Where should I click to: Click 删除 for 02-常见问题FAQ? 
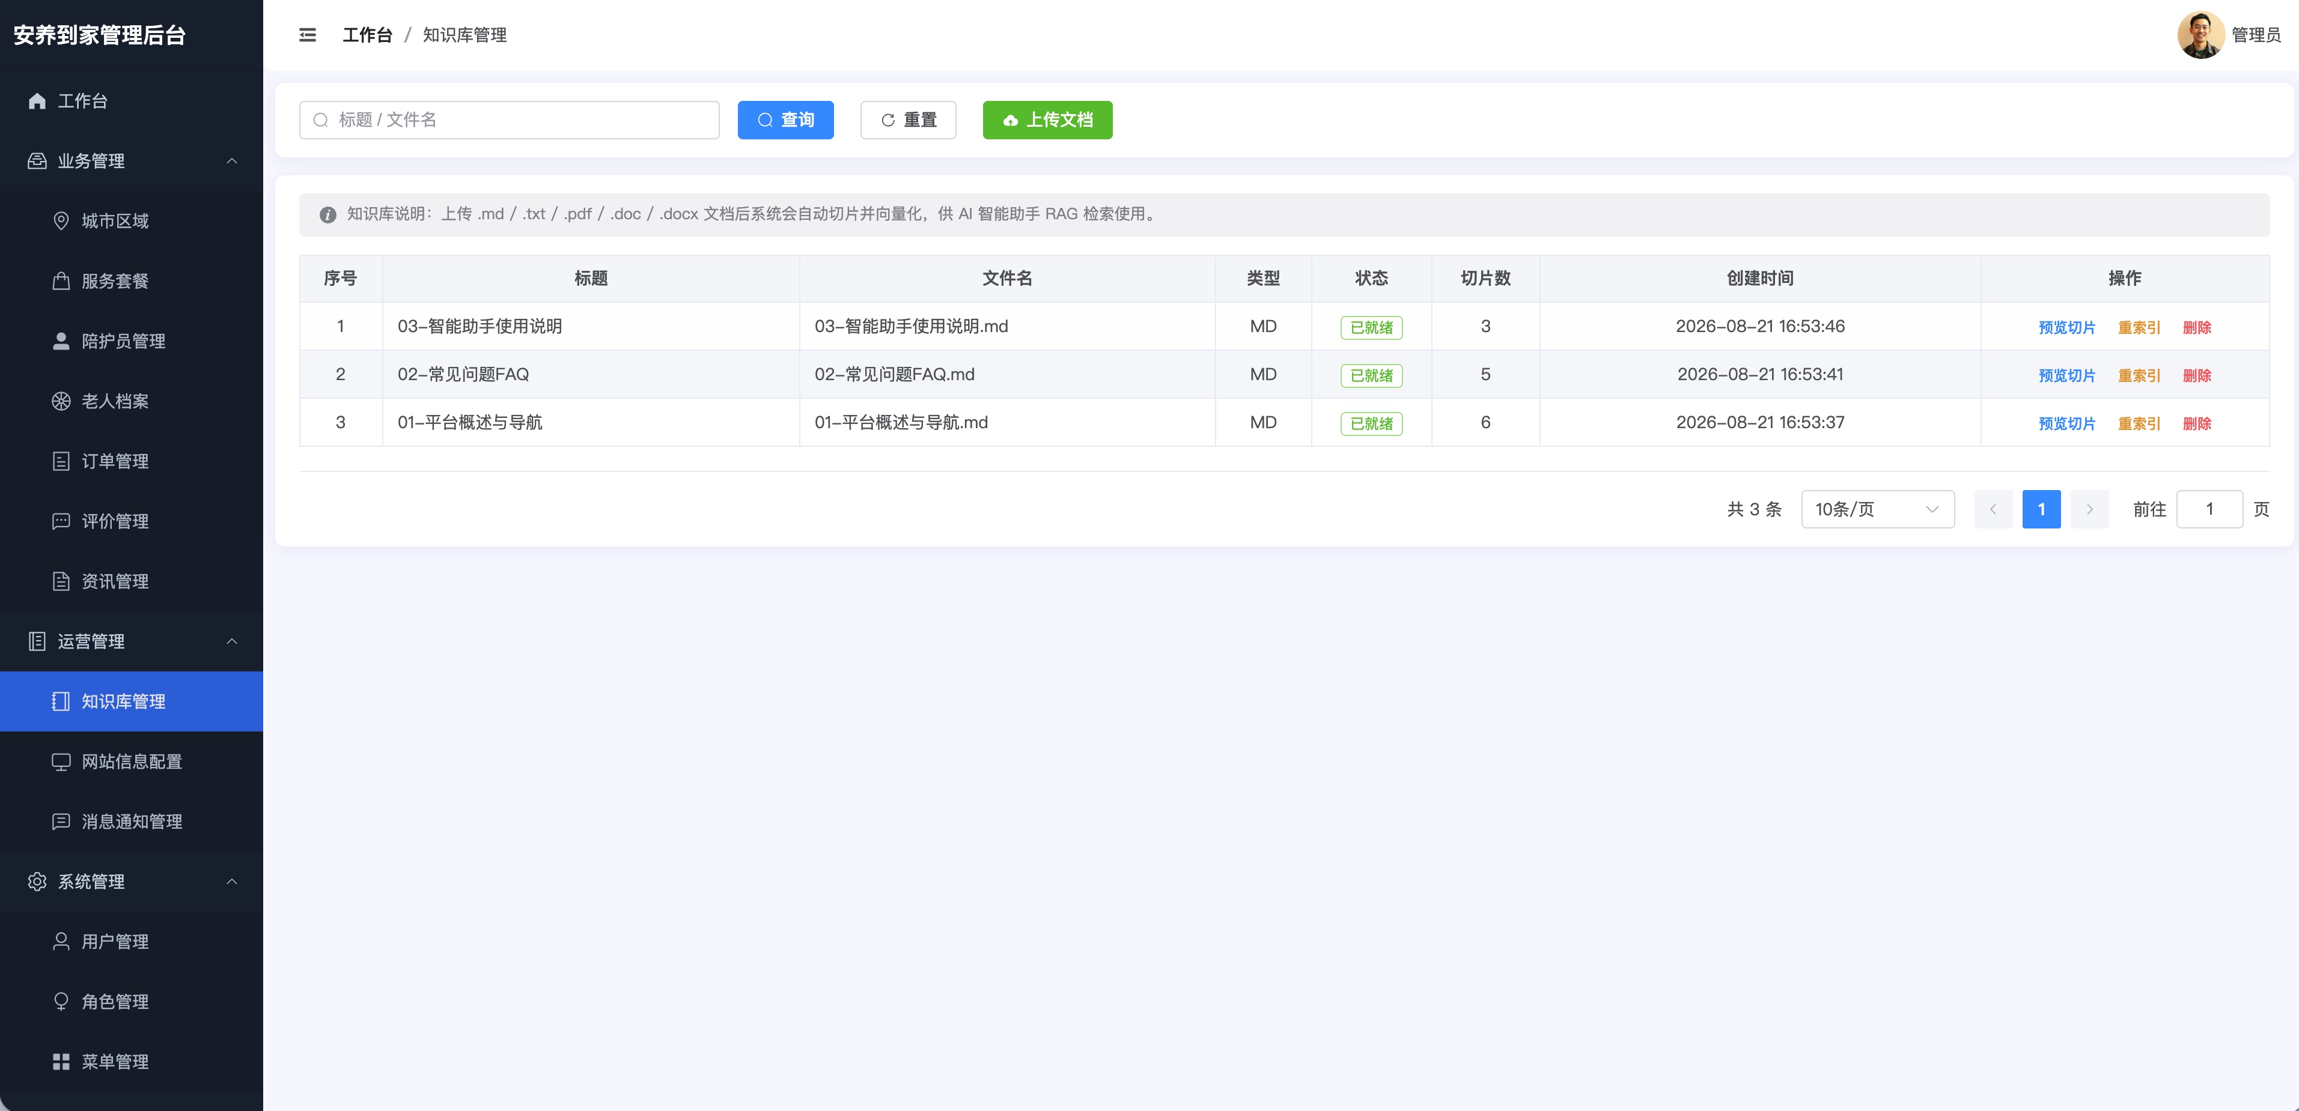click(2196, 375)
